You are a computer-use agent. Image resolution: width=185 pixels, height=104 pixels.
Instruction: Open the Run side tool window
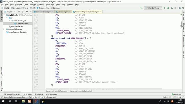[184, 55]
